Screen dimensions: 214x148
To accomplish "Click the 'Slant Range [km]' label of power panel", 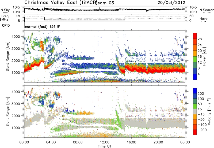I will tap(7, 56).
